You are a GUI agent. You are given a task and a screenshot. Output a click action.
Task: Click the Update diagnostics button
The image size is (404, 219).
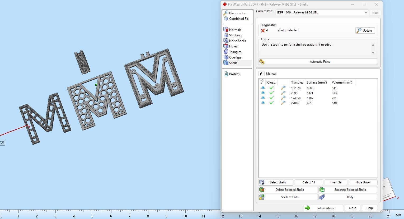pyautogui.click(x=365, y=31)
